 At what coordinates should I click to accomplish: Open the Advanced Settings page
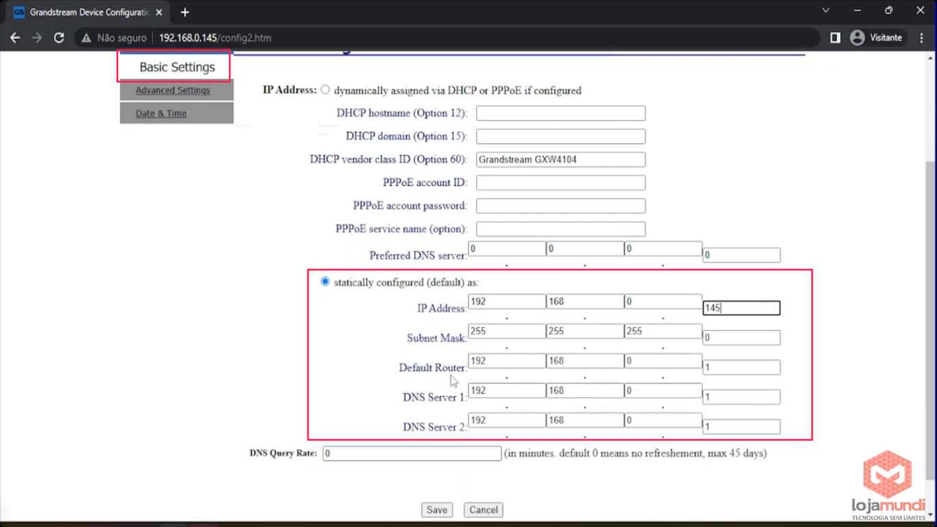point(173,91)
